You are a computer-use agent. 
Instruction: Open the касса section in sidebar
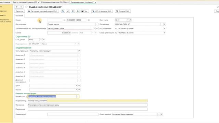pyautogui.click(x=3, y=15)
